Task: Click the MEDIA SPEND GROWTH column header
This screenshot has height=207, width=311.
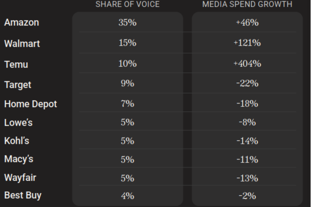Action: click(x=247, y=5)
